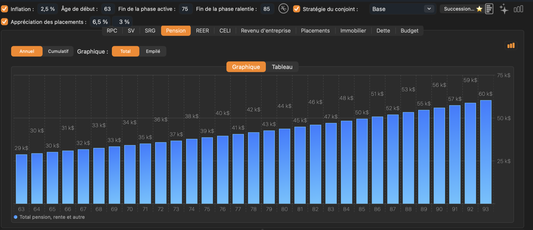Edit the Inflation 2,5 % field
The height and width of the screenshot is (230, 533).
pos(48,9)
